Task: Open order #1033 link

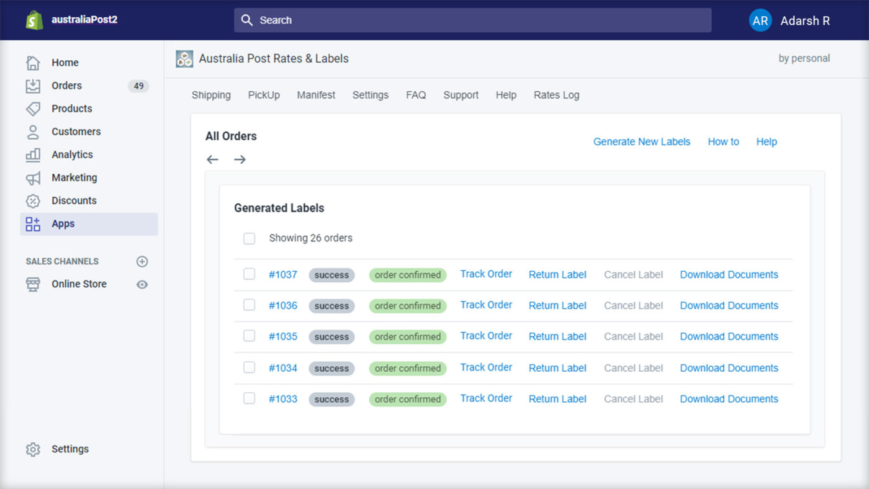Action: [x=283, y=399]
